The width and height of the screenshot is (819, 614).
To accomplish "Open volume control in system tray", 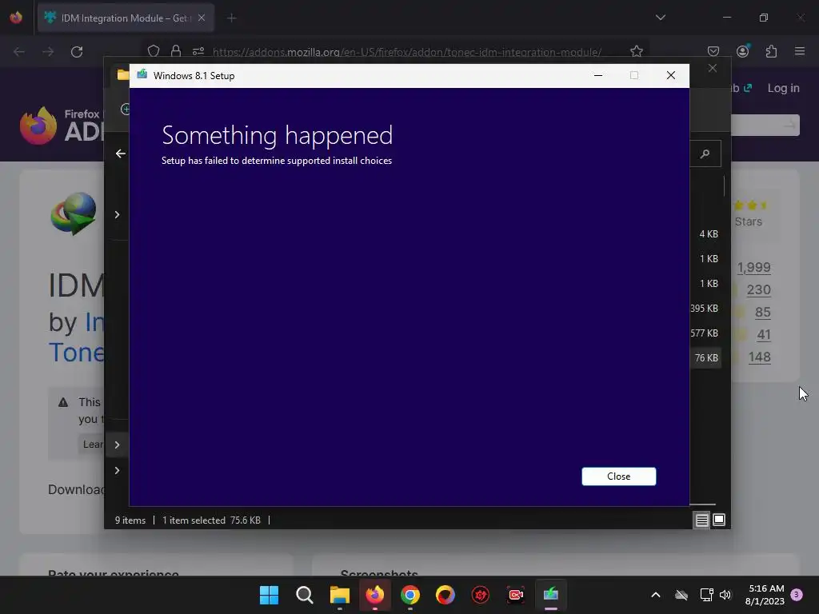I will pyautogui.click(x=725, y=595).
